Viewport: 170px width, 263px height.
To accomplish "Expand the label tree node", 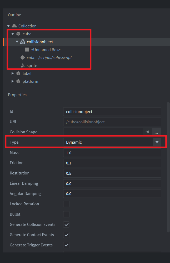I will [12, 73].
